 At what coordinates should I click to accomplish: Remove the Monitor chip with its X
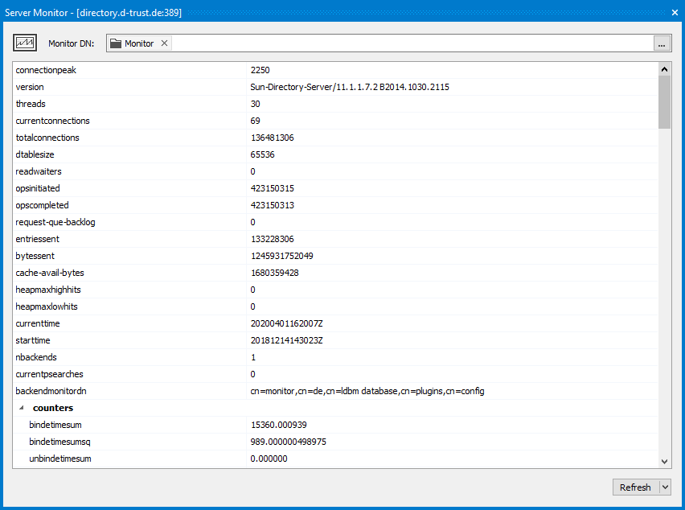[163, 43]
